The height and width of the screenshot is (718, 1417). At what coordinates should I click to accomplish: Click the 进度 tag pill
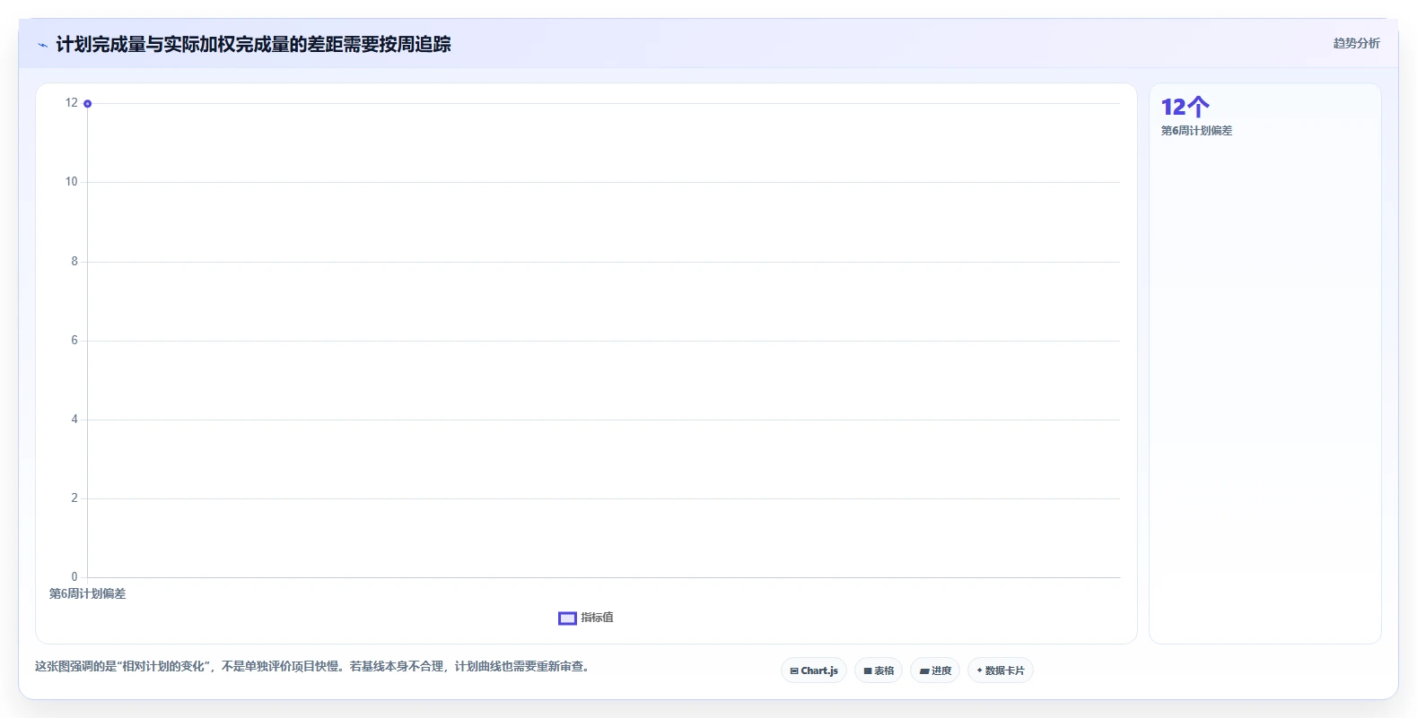click(935, 670)
